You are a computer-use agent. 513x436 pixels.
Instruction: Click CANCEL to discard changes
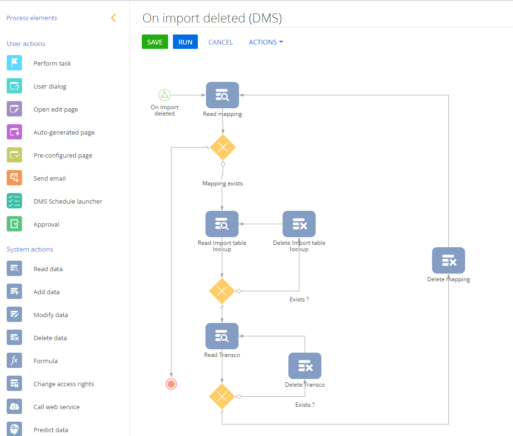(220, 42)
